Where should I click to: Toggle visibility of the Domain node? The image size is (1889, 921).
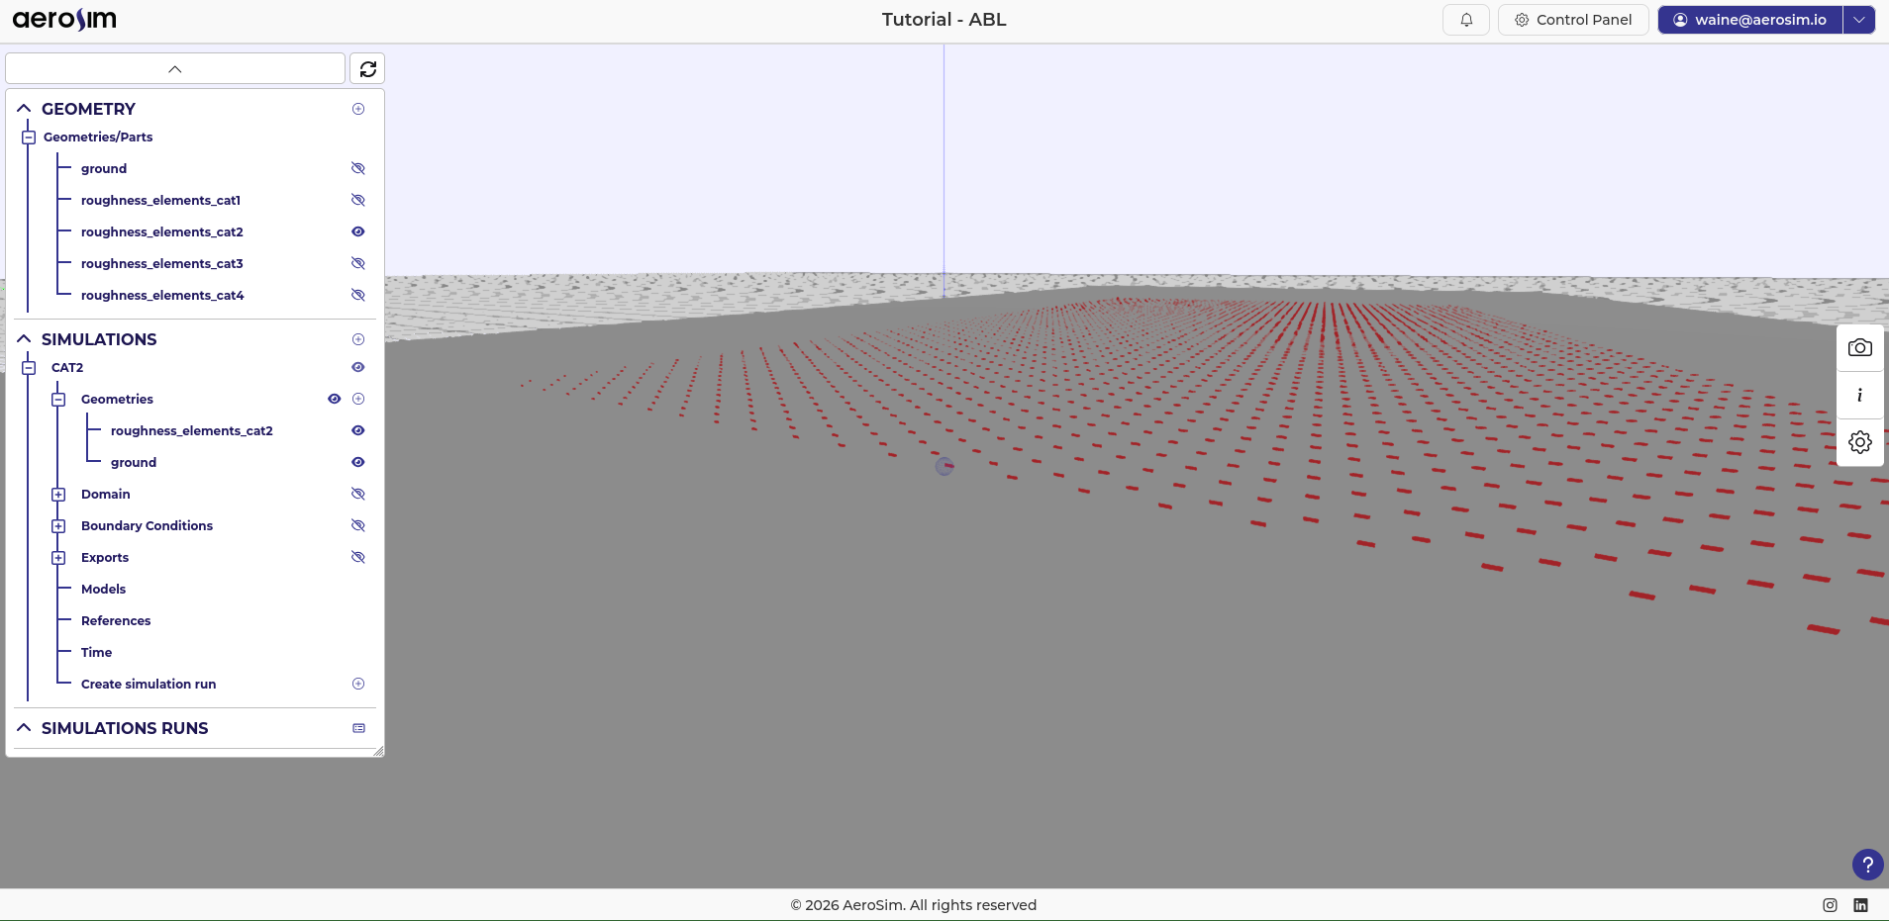358,494
